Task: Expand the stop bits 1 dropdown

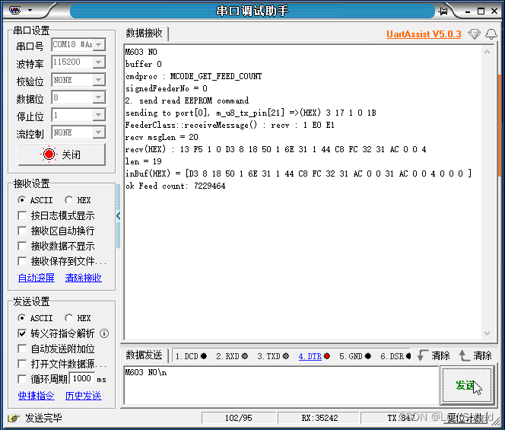Action: coord(99,115)
